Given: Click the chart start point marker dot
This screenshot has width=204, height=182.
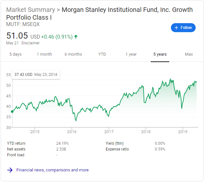Looking at the screenshot, I should tap(12, 112).
